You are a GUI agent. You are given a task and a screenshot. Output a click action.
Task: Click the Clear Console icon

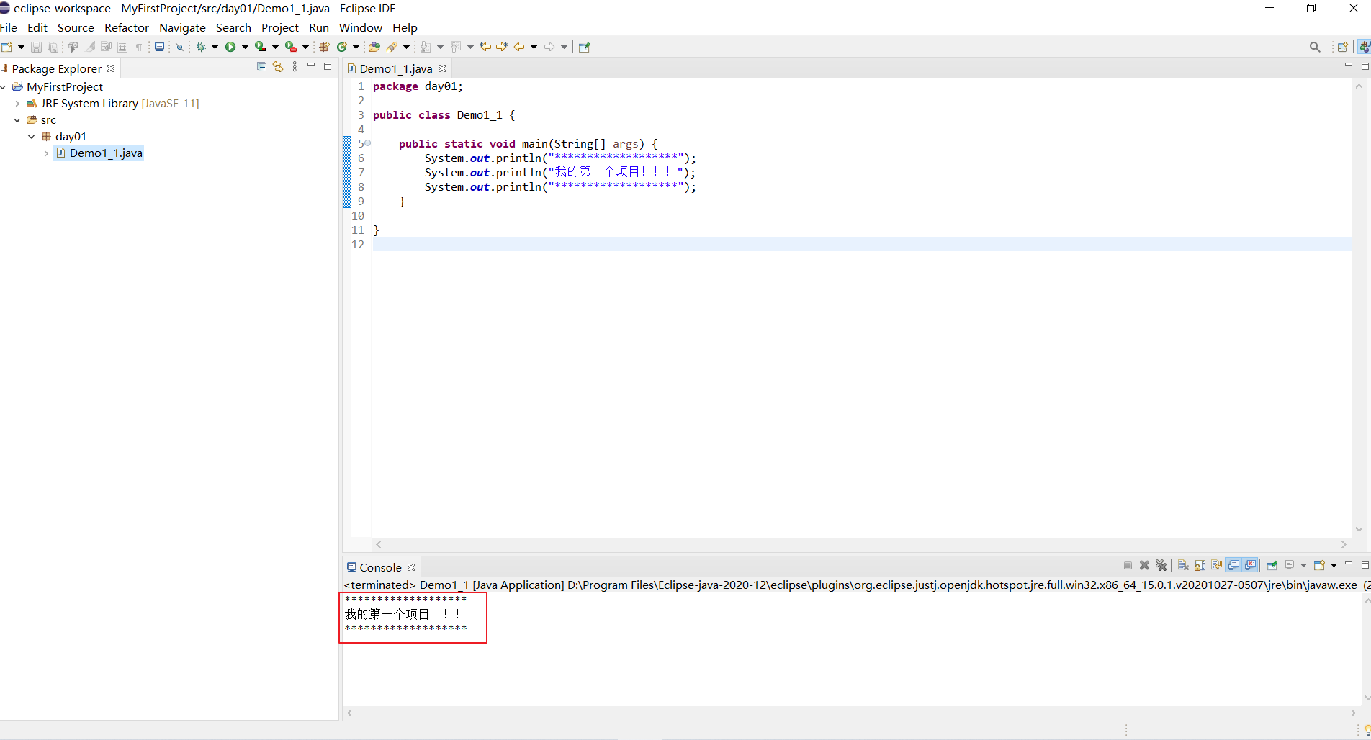pos(1183,565)
